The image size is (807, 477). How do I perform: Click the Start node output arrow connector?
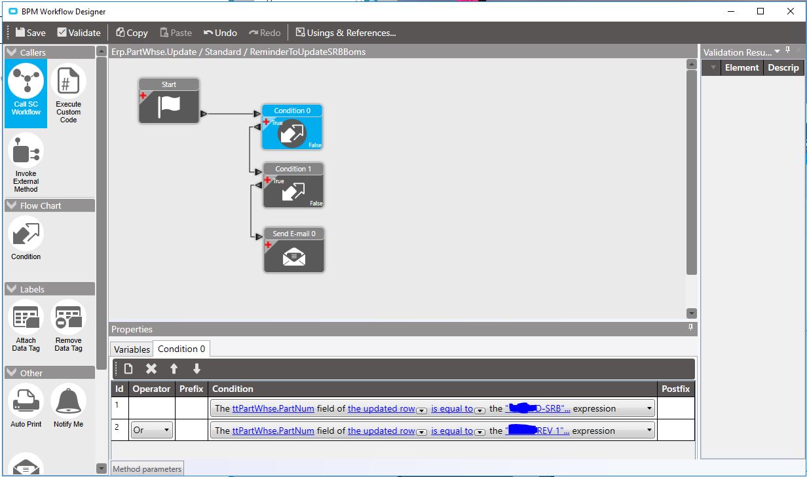point(204,114)
